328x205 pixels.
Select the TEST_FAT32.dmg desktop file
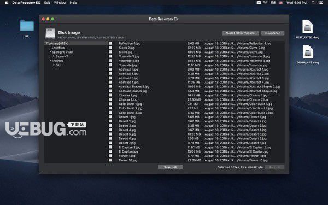(x=307, y=27)
